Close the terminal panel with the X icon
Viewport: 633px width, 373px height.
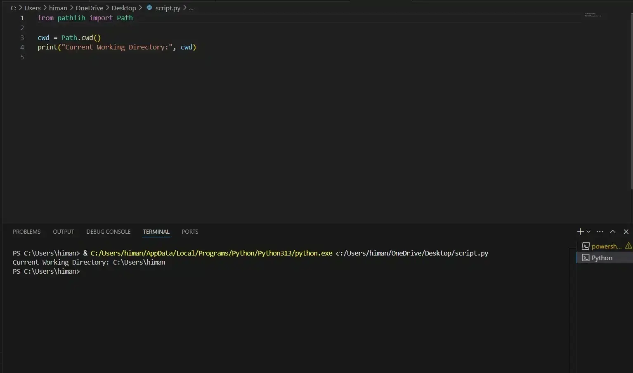point(626,232)
